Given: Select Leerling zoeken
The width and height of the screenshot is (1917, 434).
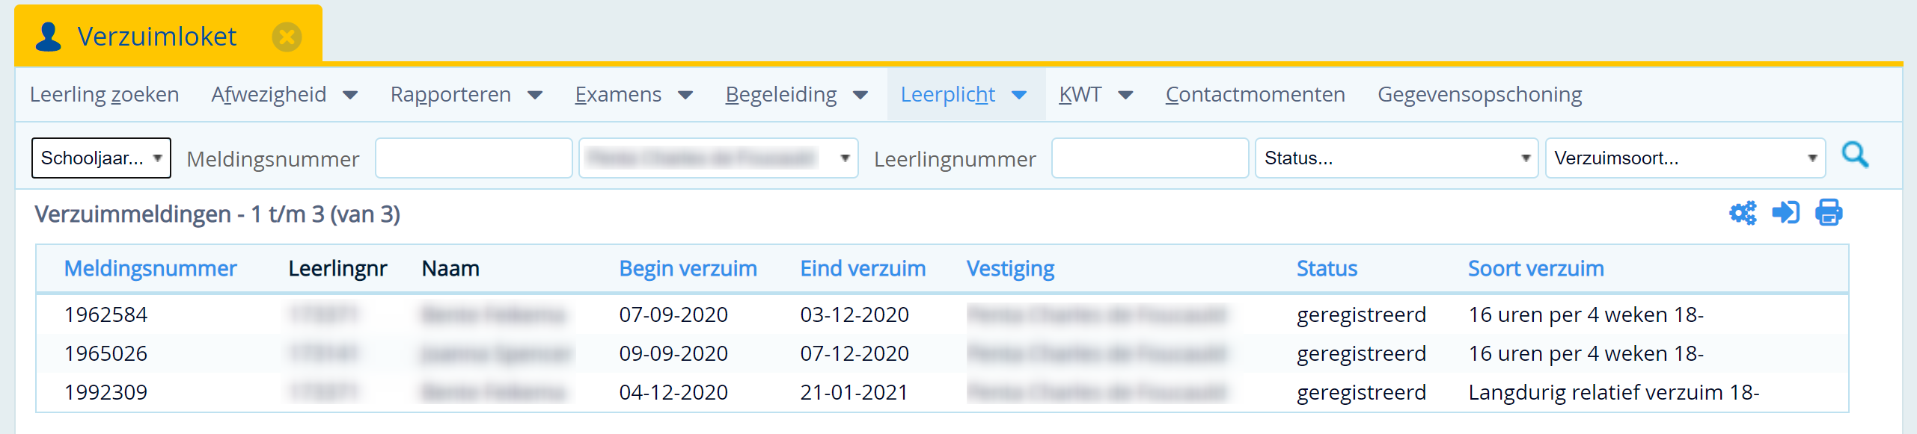Looking at the screenshot, I should pos(104,95).
